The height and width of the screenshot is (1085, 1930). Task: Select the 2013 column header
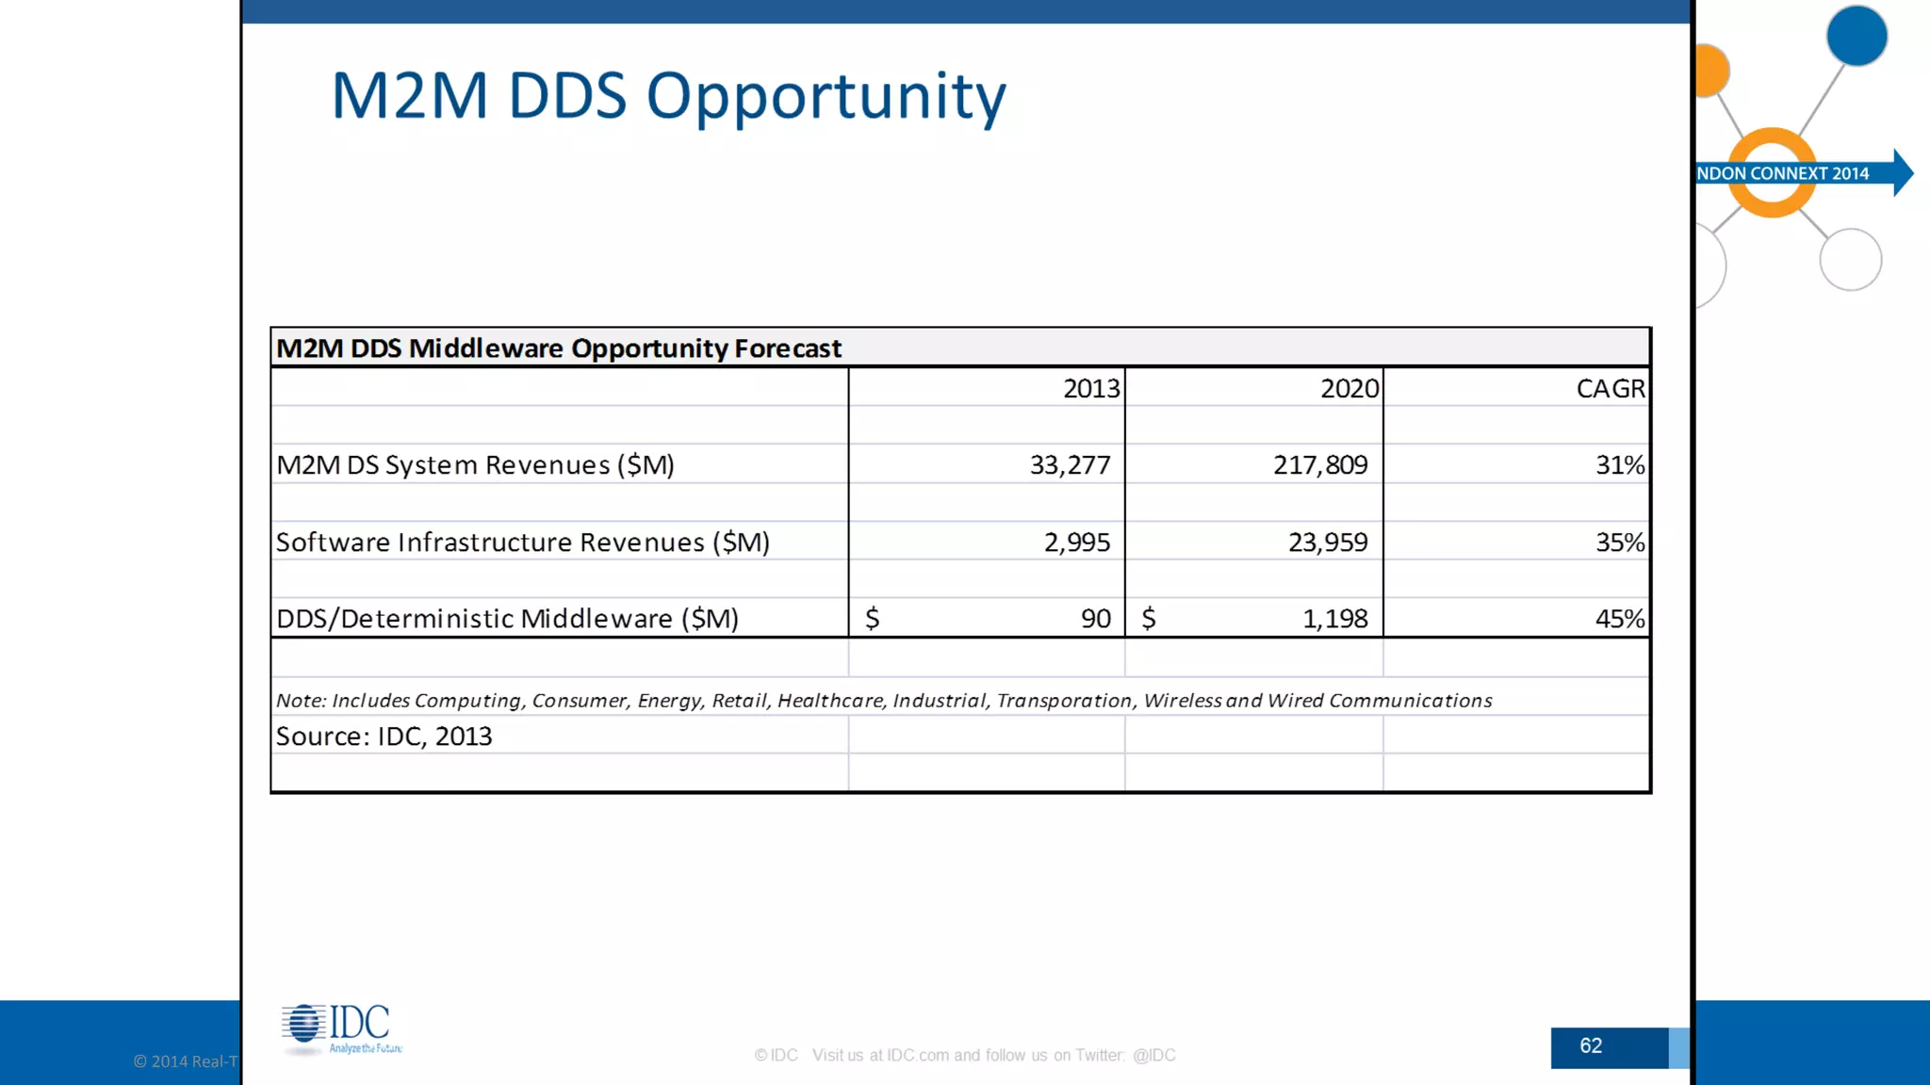(x=1090, y=388)
